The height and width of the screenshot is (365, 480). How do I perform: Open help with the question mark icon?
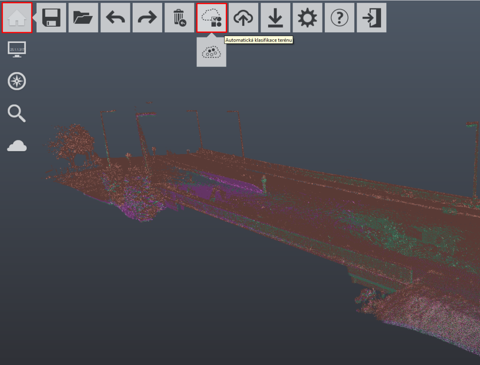pyautogui.click(x=339, y=18)
